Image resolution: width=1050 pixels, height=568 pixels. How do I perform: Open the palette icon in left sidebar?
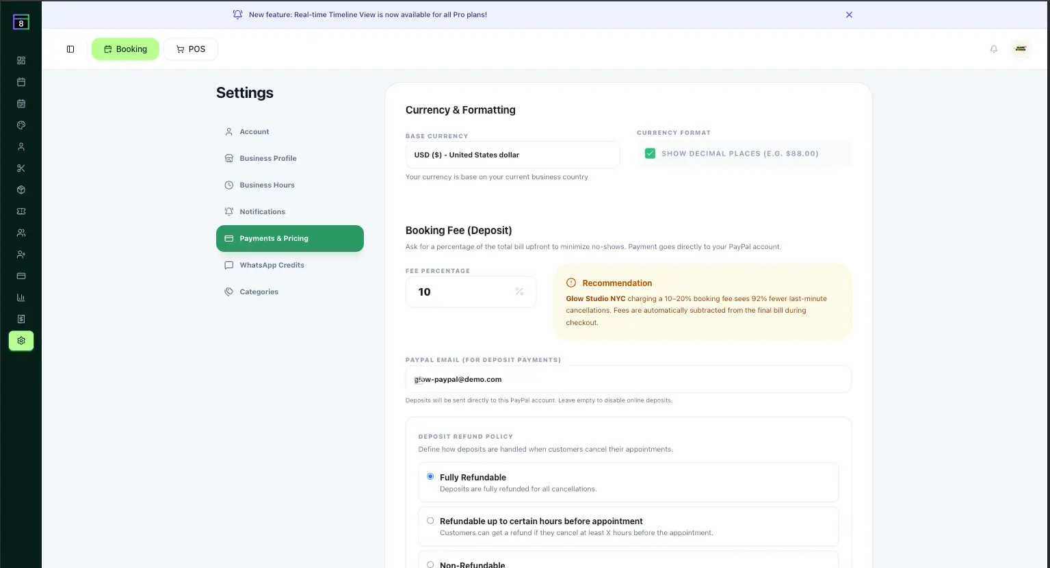pos(21,125)
